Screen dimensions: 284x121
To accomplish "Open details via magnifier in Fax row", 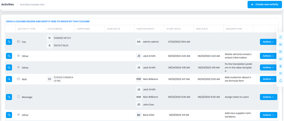I will click(x=9, y=42).
